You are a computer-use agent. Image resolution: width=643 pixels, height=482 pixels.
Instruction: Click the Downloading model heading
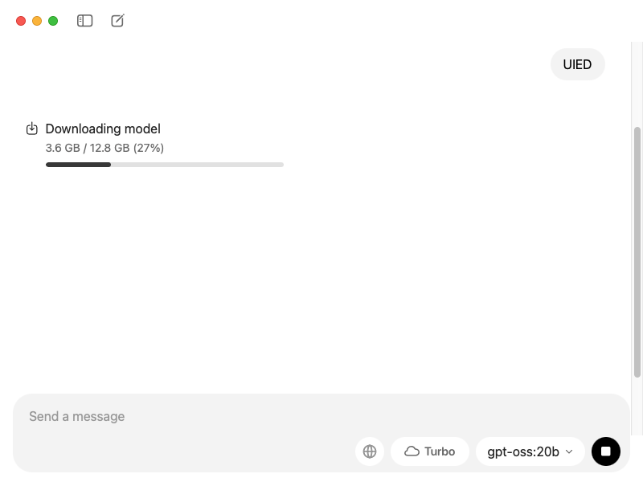(x=103, y=129)
